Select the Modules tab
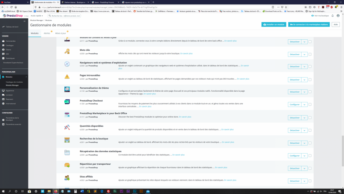 pyautogui.click(x=35, y=33)
